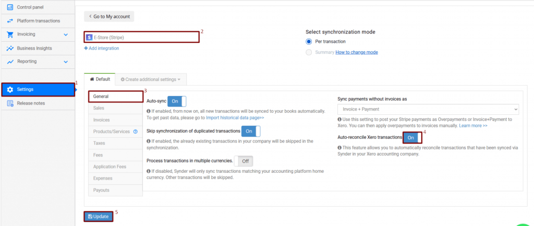This screenshot has width=534, height=226.
Task: Click the Business Insights chart icon
Action: point(10,48)
